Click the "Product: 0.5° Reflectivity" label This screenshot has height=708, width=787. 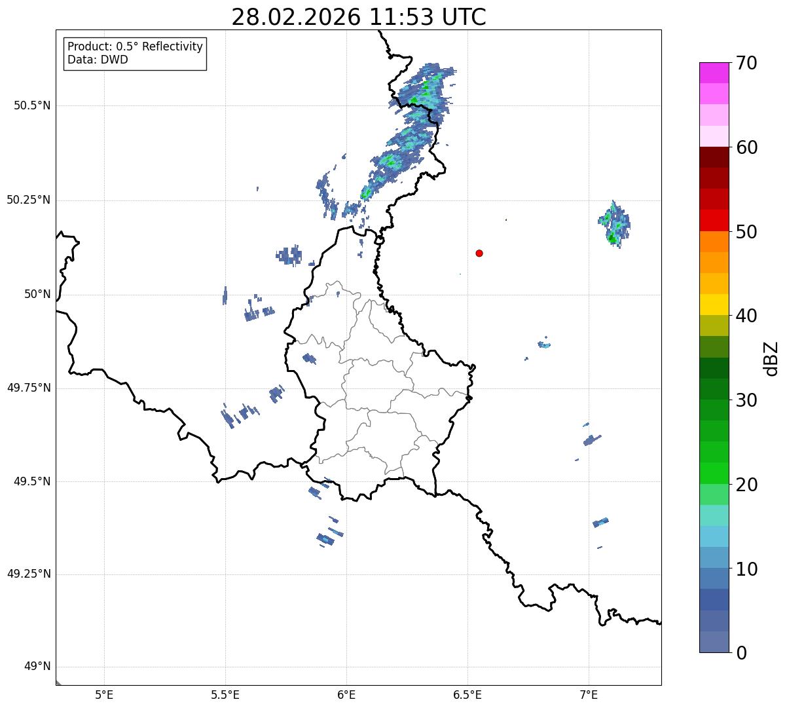pos(135,47)
